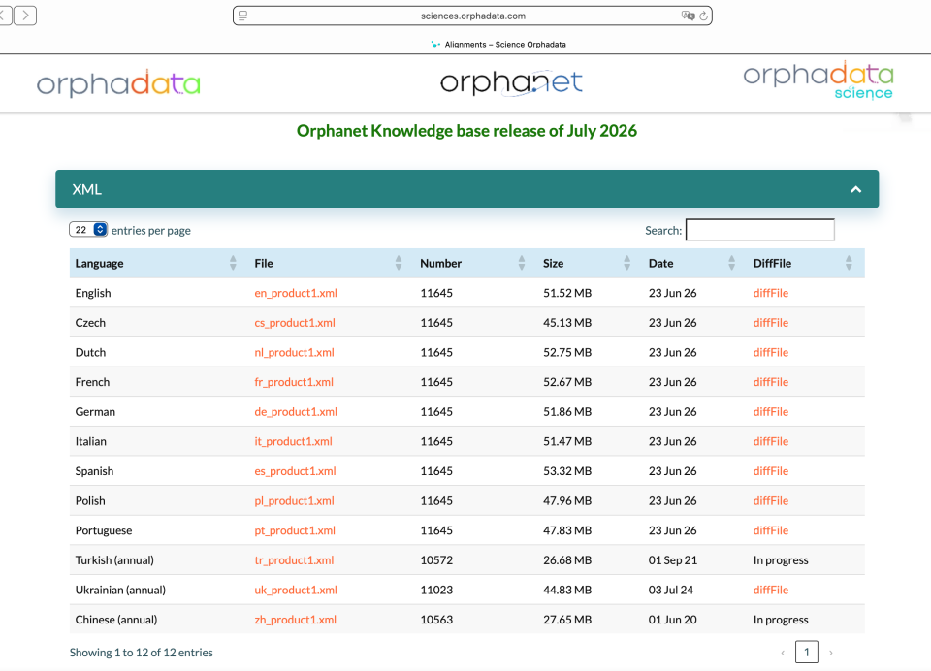Viewport: 931px width, 671px height.
Task: Open fr_product1.xml link
Action: tap(294, 382)
